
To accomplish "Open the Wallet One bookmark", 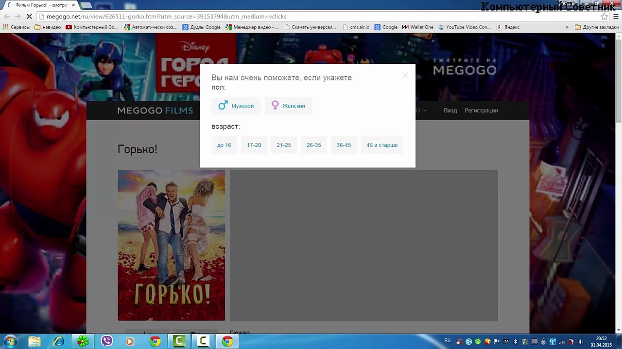I will pyautogui.click(x=418, y=27).
